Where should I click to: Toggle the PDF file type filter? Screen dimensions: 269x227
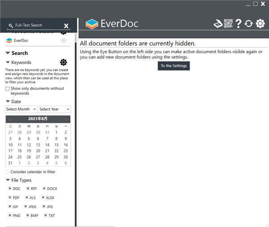pos(13,197)
